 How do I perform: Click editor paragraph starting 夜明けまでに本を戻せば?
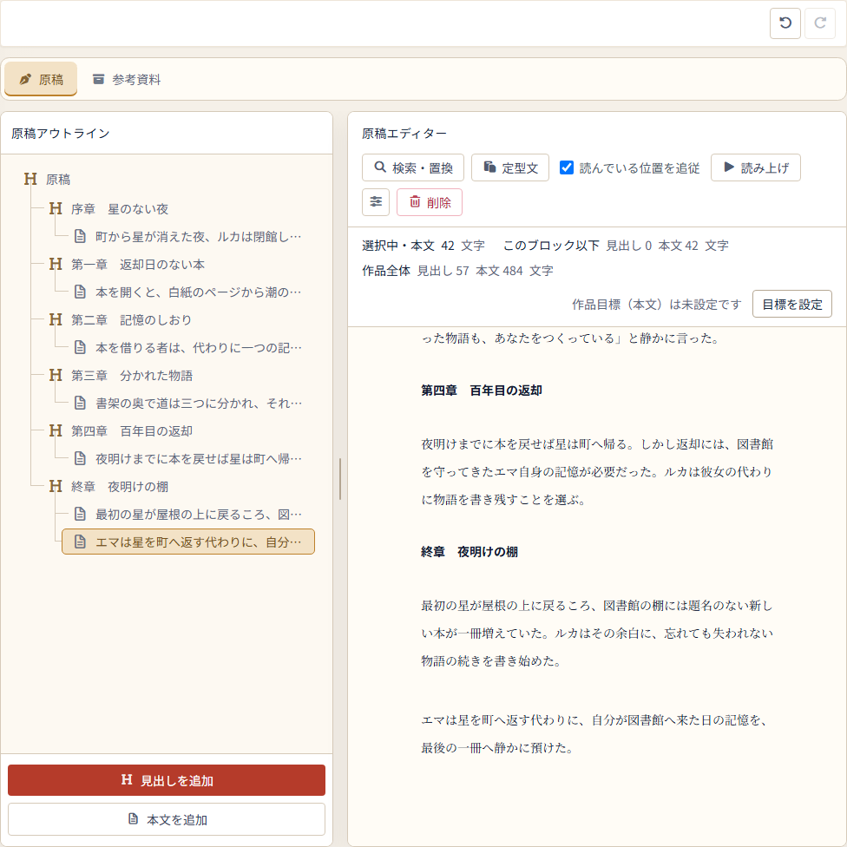pyautogui.click(x=597, y=471)
